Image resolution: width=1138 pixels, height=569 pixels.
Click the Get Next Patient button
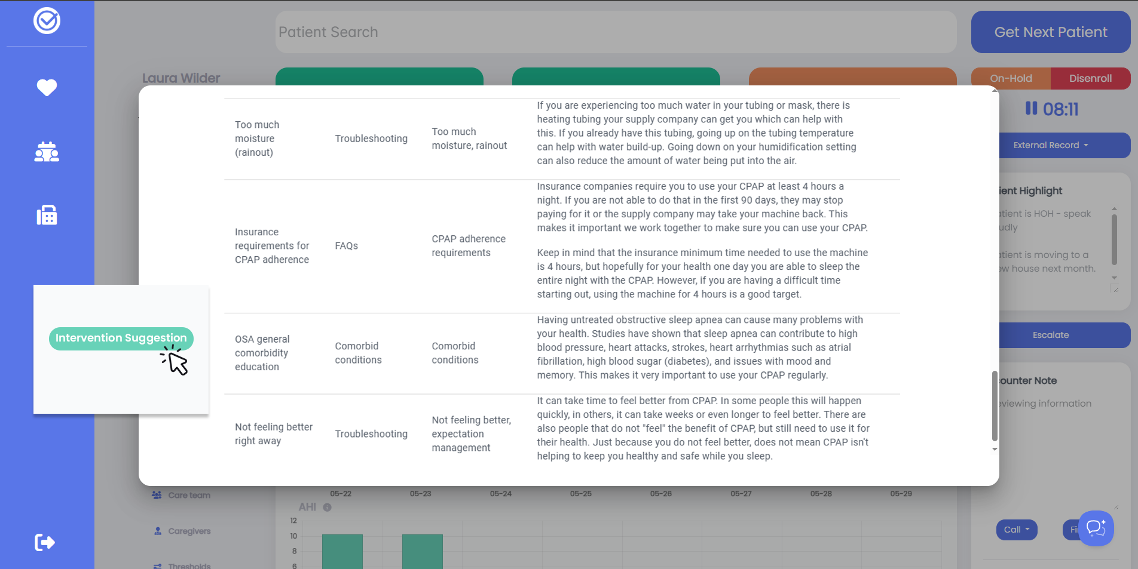[x=1050, y=32]
